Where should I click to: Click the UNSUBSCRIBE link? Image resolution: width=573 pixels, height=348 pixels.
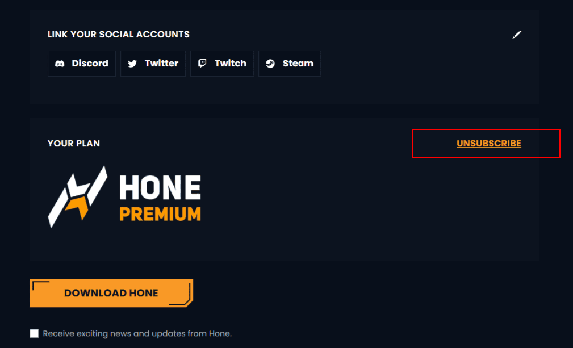pos(488,144)
